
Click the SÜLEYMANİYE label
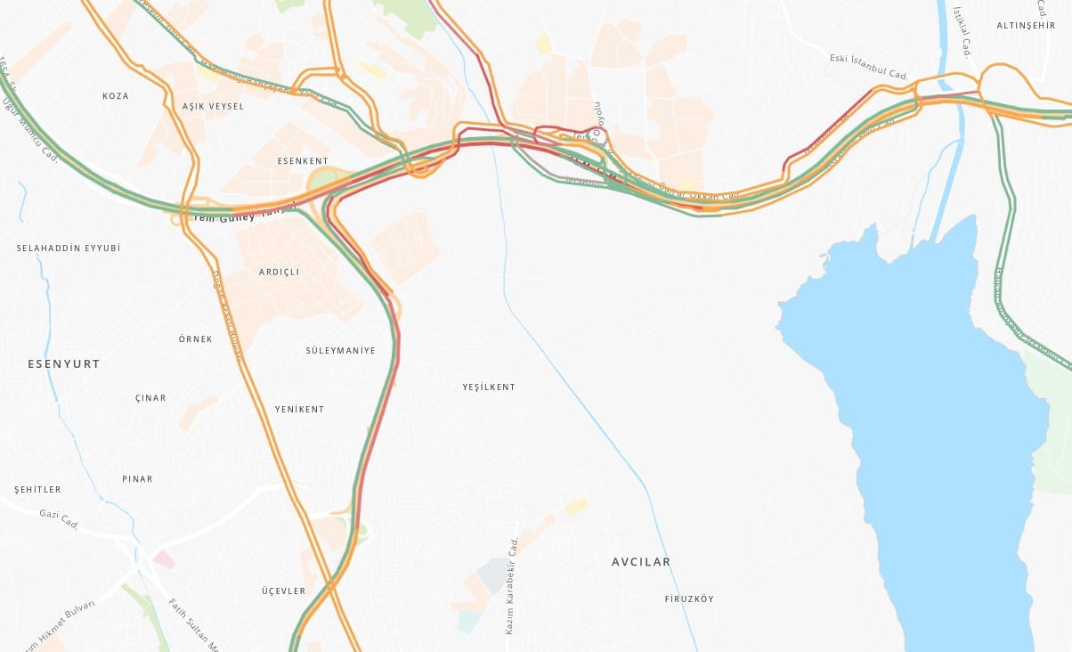[340, 351]
